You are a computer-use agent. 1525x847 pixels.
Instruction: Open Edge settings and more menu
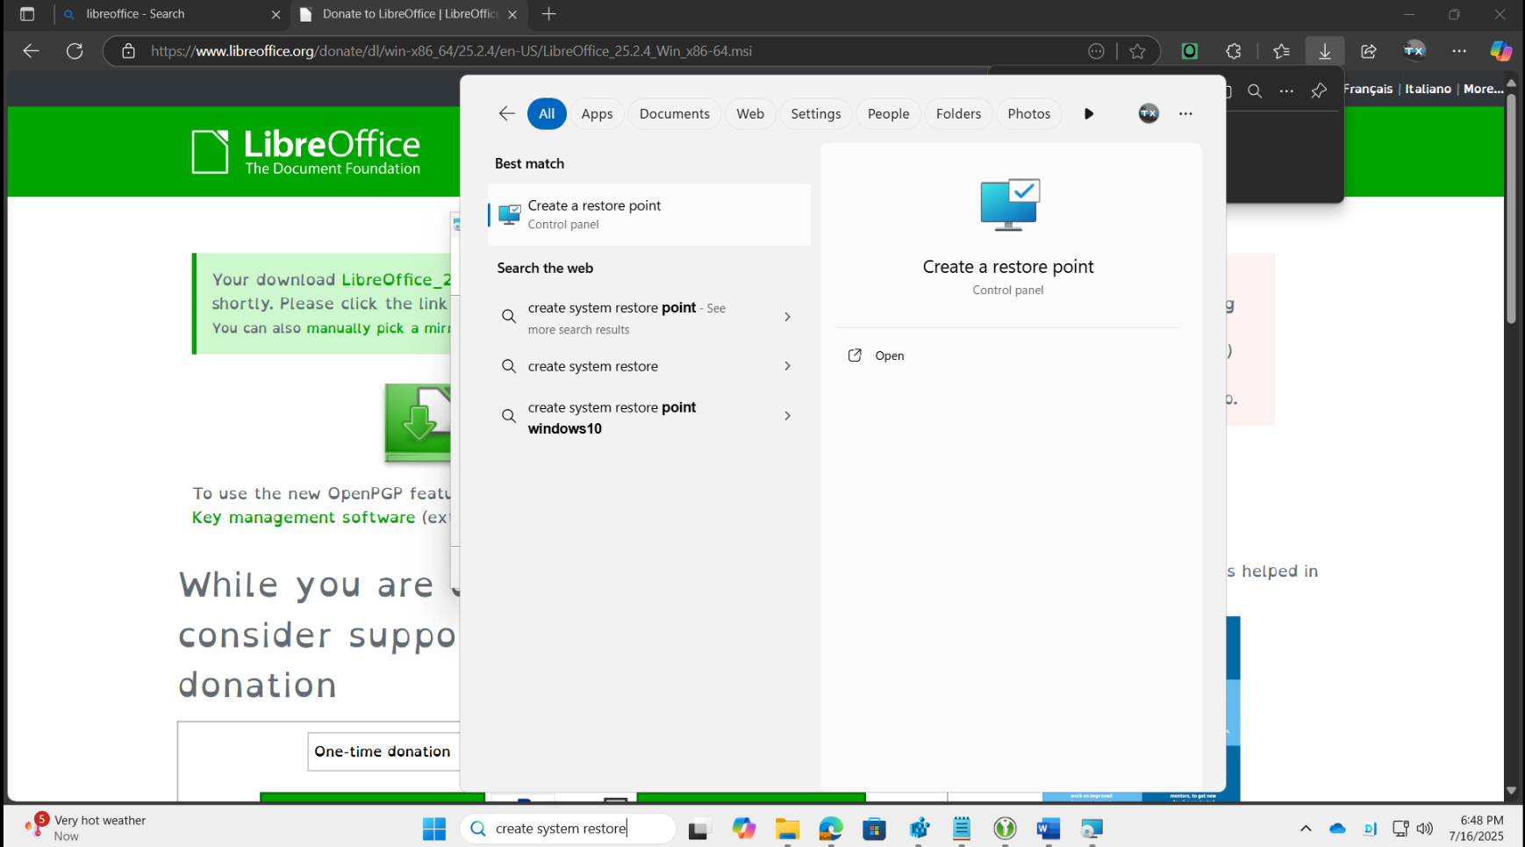(x=1459, y=51)
